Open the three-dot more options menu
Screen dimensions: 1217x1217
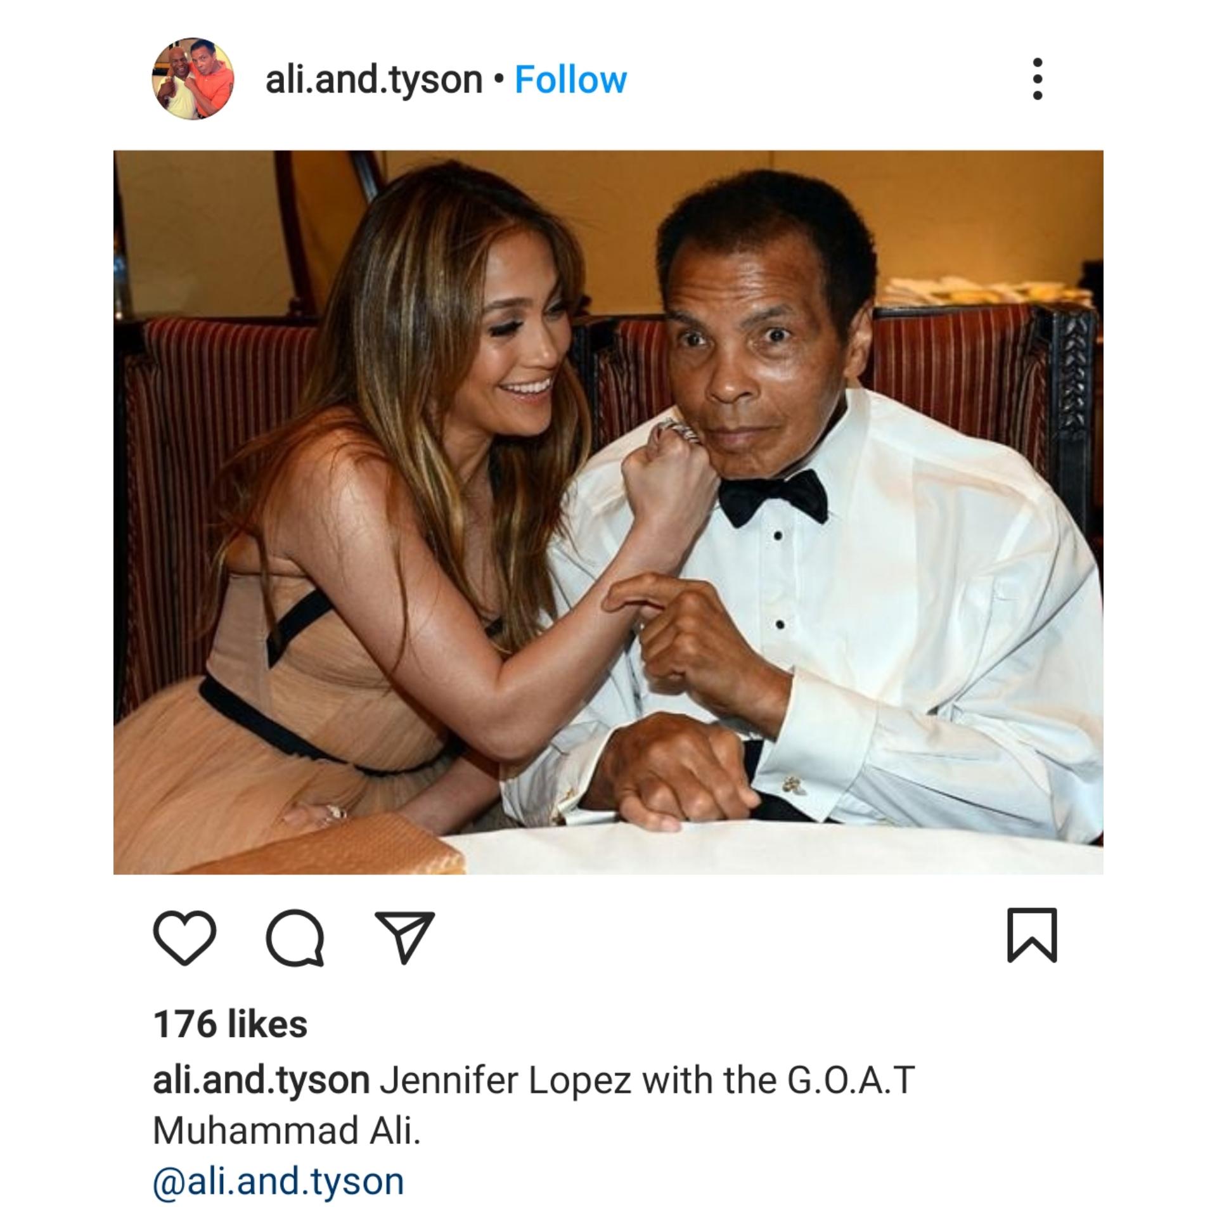point(1037,79)
